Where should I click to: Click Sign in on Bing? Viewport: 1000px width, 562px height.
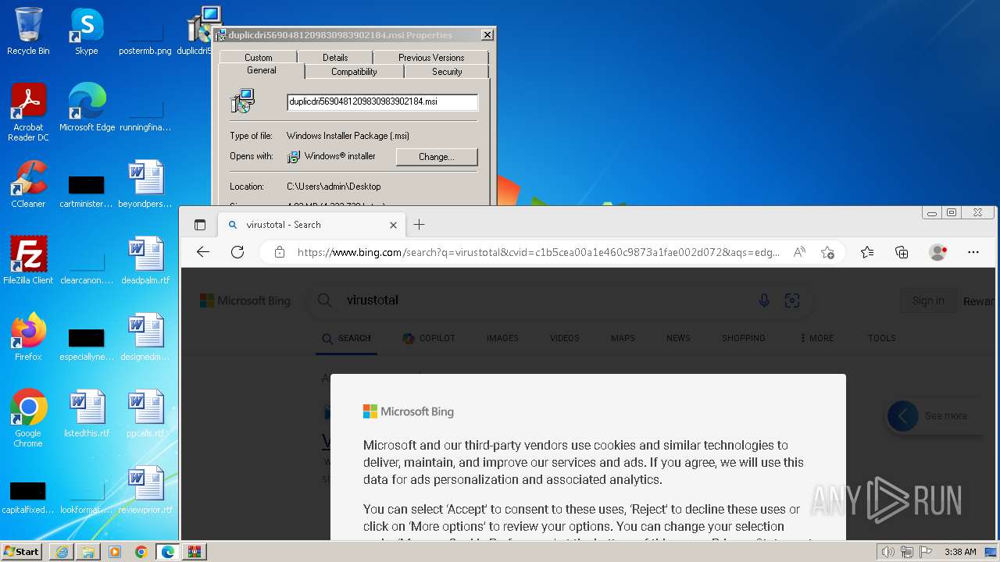pyautogui.click(x=928, y=301)
